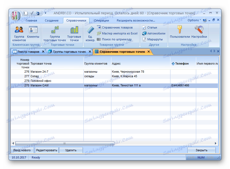Image resolution: width=230 pixels, height=169 pixels.
Task: Close the Группы торговых точек tab
Action: [x=90, y=52]
